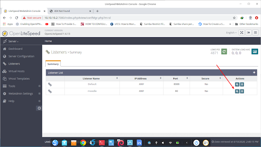The height and width of the screenshot is (147, 261).
Task: View the Default listener details
Action: click(x=237, y=85)
